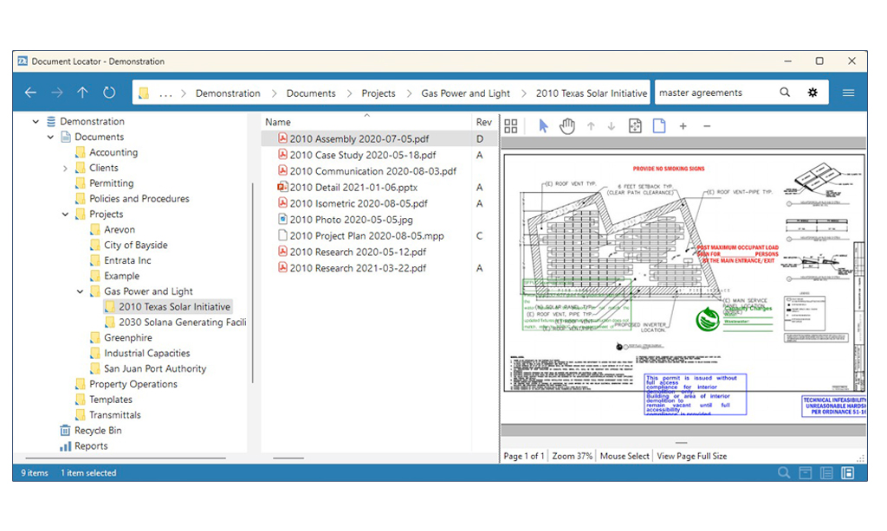Click Projects in the breadcrumb path
This screenshot has width=887, height=531.
(x=379, y=93)
